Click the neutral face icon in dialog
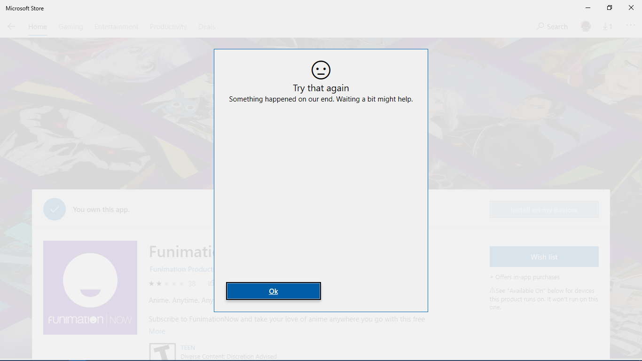This screenshot has height=361, width=642. point(321,70)
